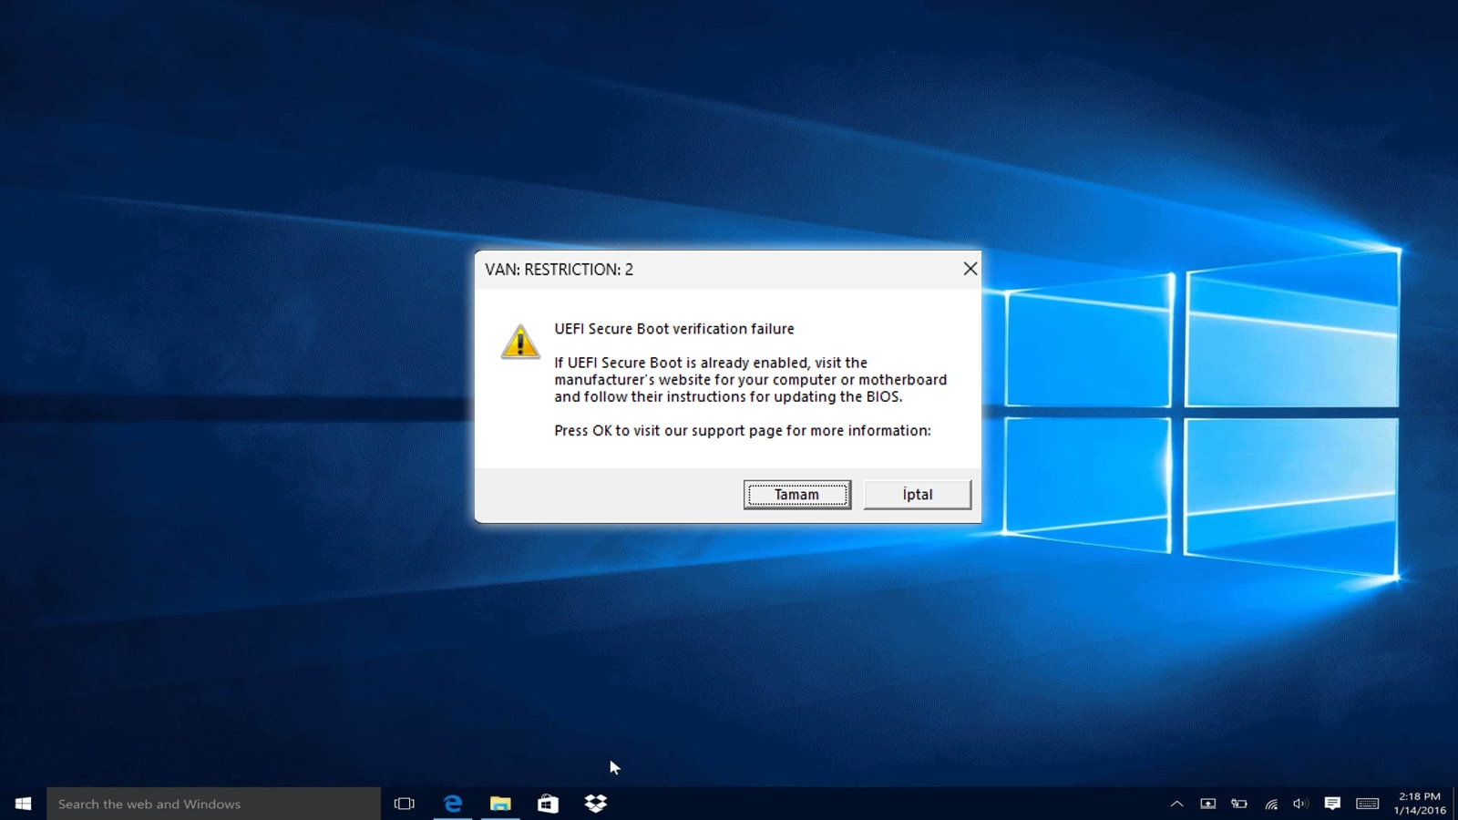Click the yellow warning icon in the dialog
This screenshot has width=1458, height=820.
pyautogui.click(x=520, y=343)
